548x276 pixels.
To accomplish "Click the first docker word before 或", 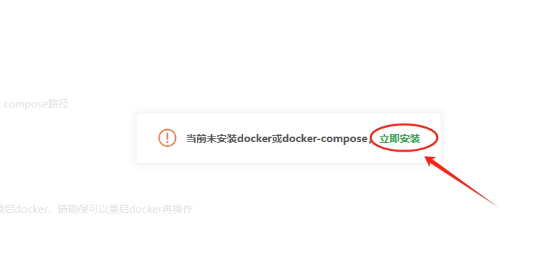I will point(255,139).
